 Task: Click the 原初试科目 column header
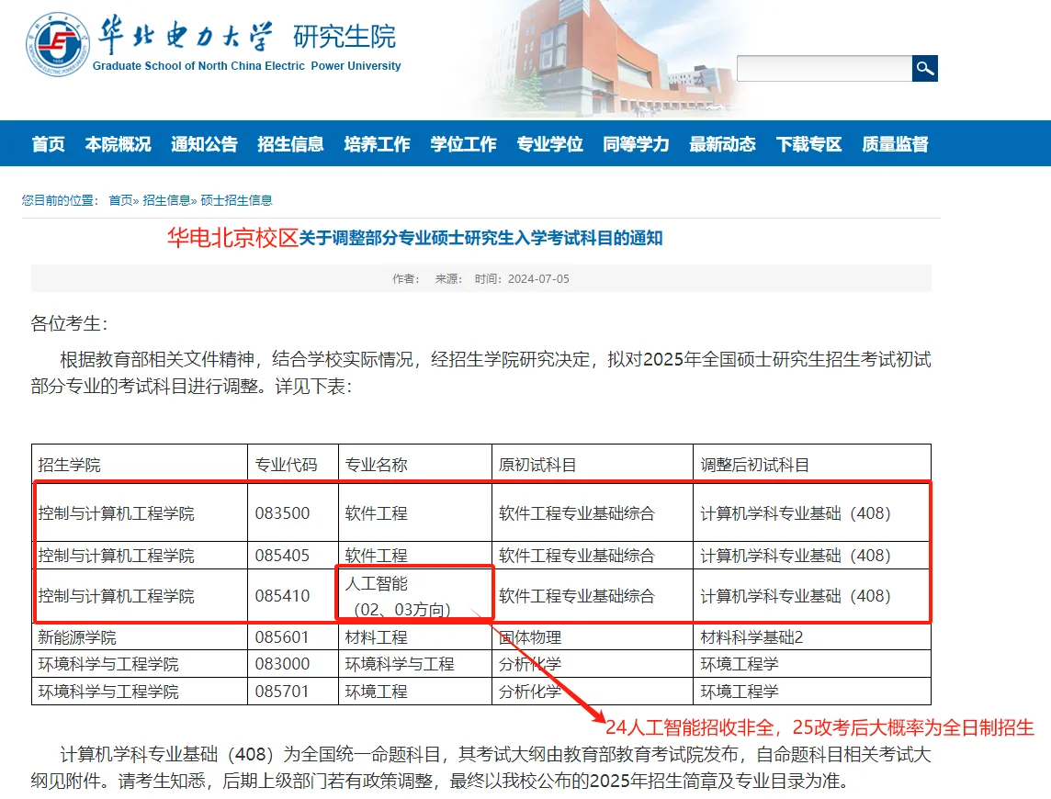pos(593,465)
